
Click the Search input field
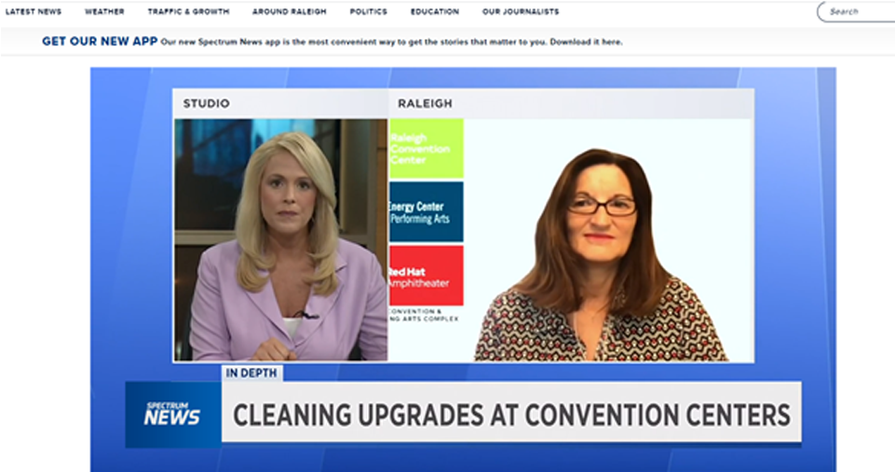click(x=856, y=11)
